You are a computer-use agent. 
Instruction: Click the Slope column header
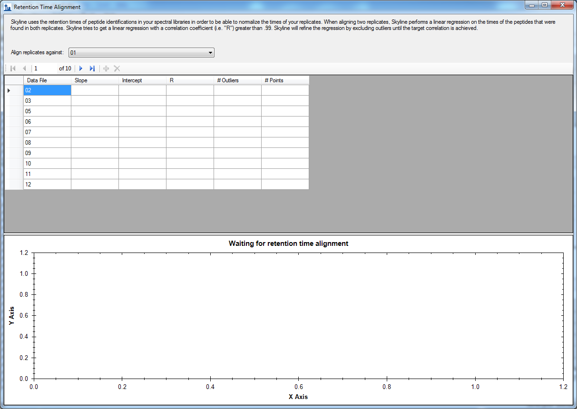(95, 80)
